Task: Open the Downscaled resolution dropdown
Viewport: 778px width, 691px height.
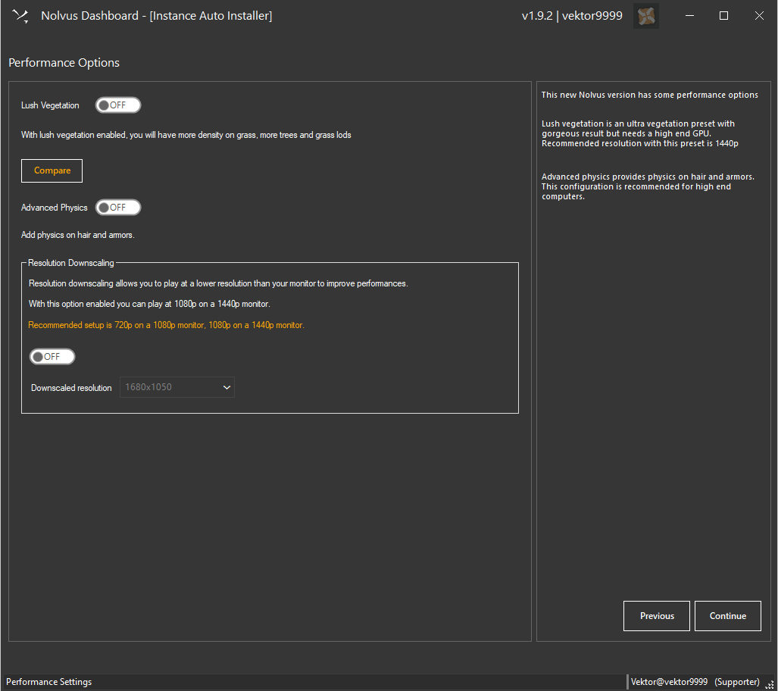Action: tap(177, 387)
